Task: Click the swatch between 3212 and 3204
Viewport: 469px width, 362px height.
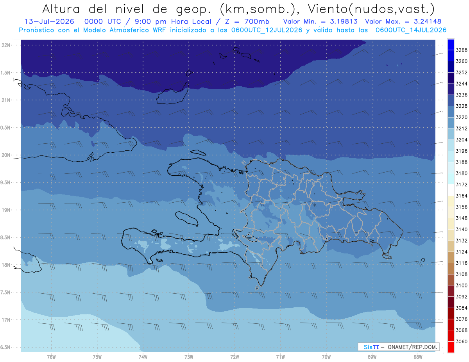Action: (451, 134)
